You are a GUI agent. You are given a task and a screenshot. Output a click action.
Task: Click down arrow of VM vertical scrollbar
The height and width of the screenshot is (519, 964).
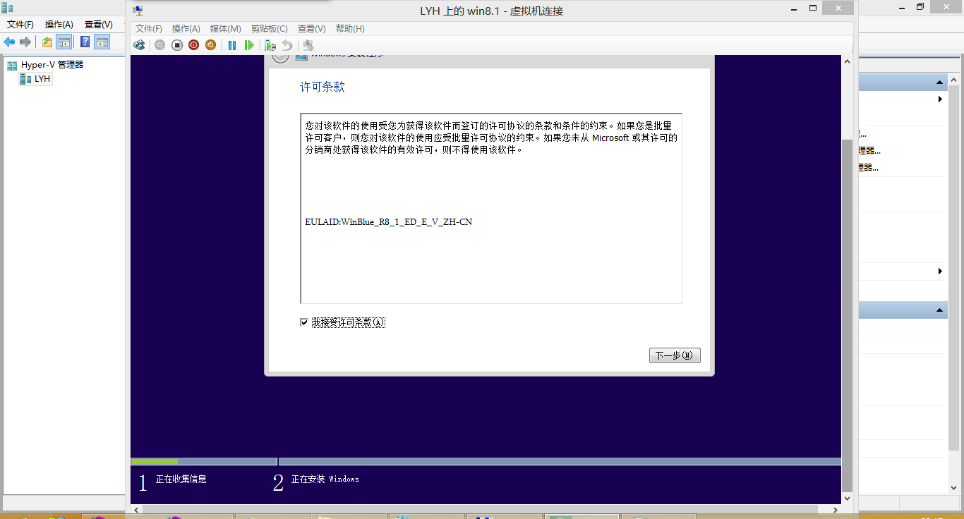coord(847,499)
